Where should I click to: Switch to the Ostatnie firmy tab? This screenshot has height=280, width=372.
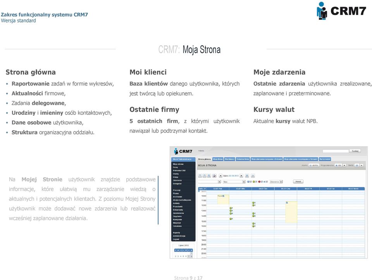243,159
